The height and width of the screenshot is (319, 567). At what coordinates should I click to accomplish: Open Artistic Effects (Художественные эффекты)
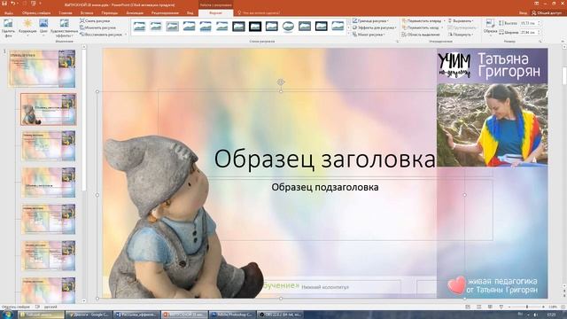coord(64,28)
